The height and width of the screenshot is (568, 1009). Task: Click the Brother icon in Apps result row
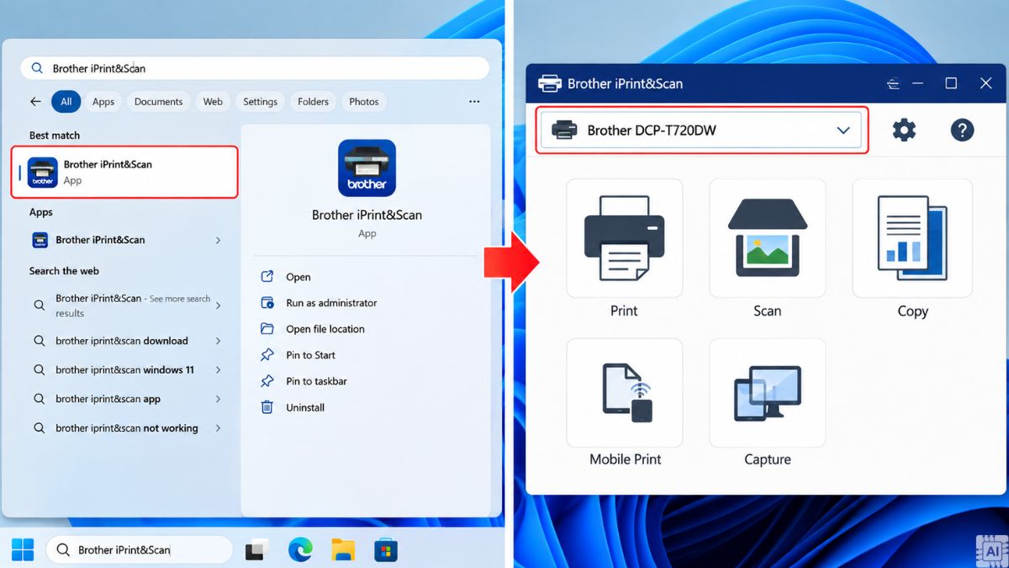(40, 240)
